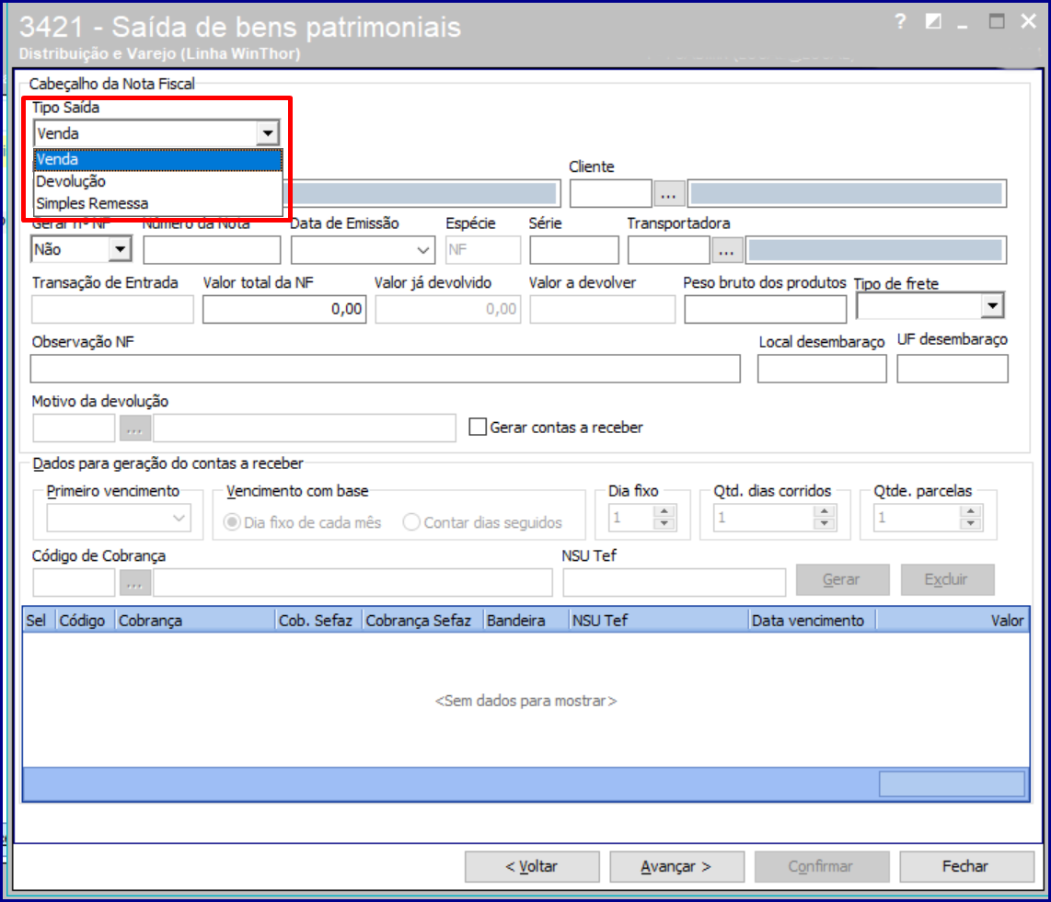Click the edit-layout icon in title bar
1051x902 pixels.
[932, 21]
